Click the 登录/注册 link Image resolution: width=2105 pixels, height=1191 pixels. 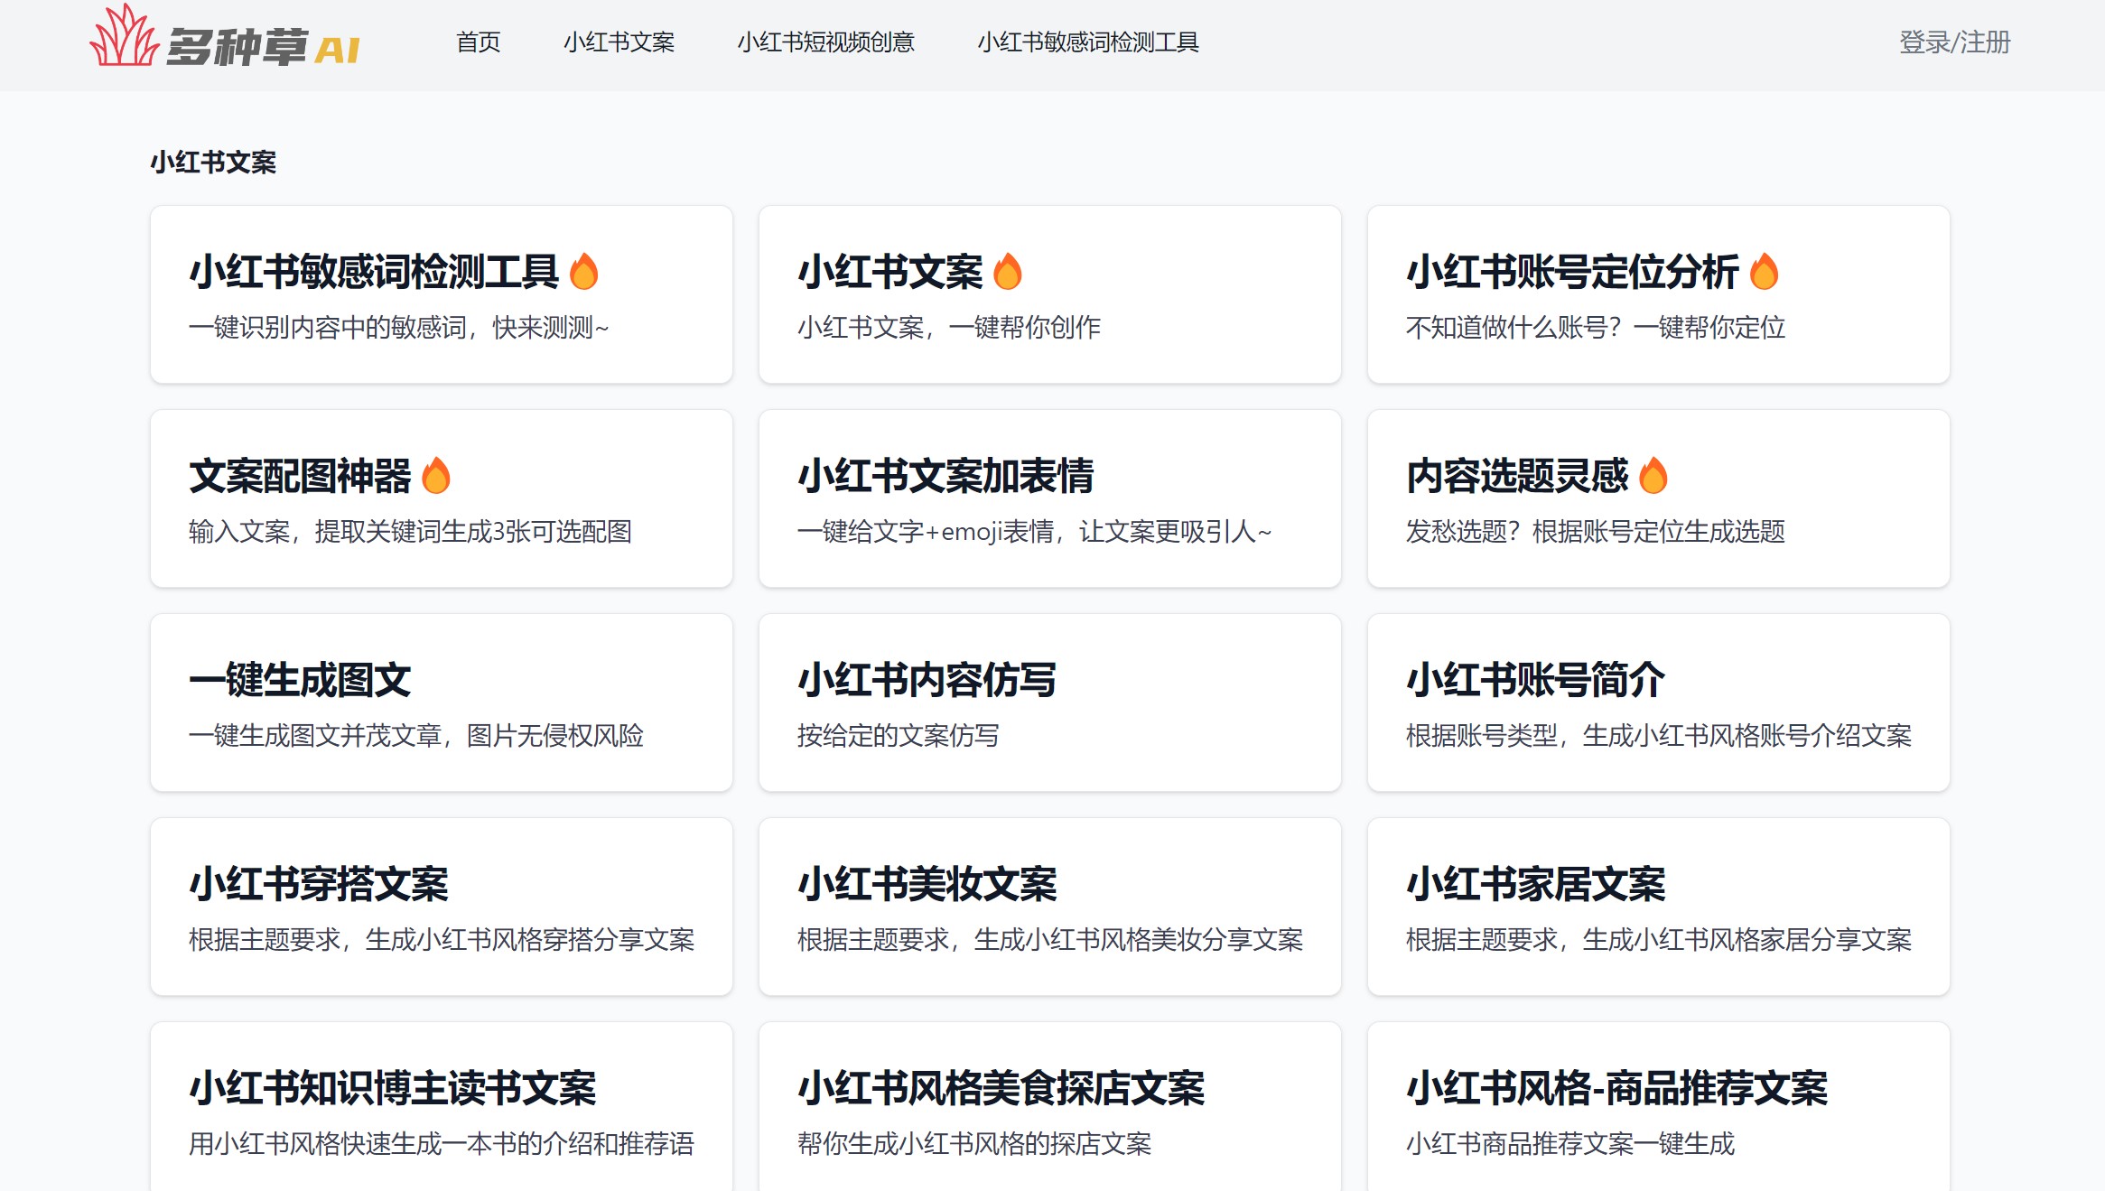pyautogui.click(x=1954, y=42)
